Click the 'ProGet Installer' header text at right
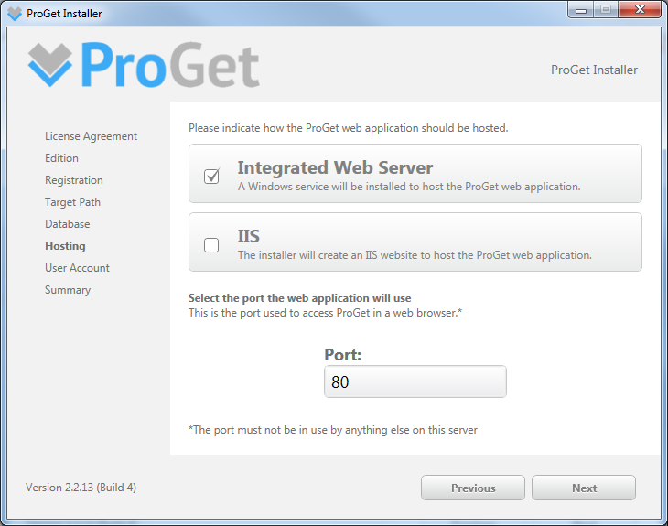The image size is (668, 526). [594, 70]
